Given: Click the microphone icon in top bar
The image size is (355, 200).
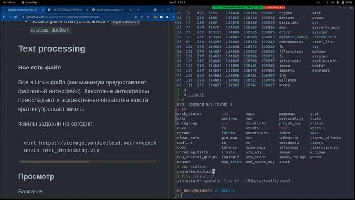Looking at the screenshot, I should (x=338, y=2).
